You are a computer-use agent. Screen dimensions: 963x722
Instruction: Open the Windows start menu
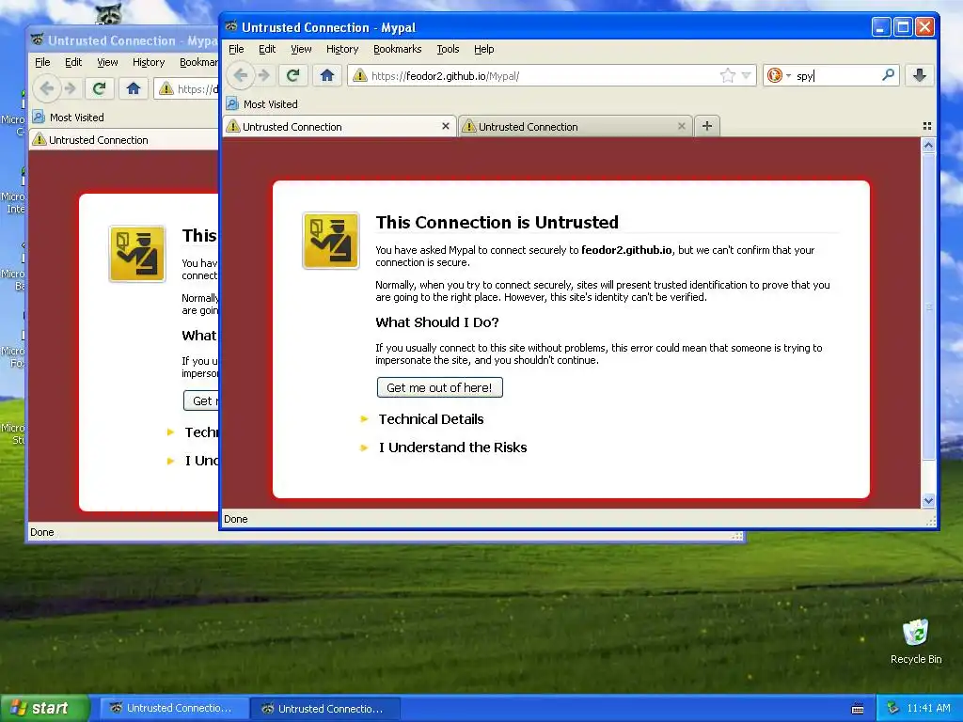[x=44, y=708]
